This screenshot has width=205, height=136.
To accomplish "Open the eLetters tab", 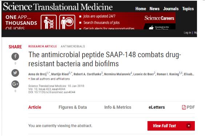I will tap(157, 107).
